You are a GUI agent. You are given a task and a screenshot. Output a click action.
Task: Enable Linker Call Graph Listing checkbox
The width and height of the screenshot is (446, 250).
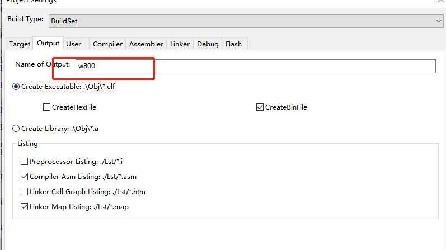(24, 192)
